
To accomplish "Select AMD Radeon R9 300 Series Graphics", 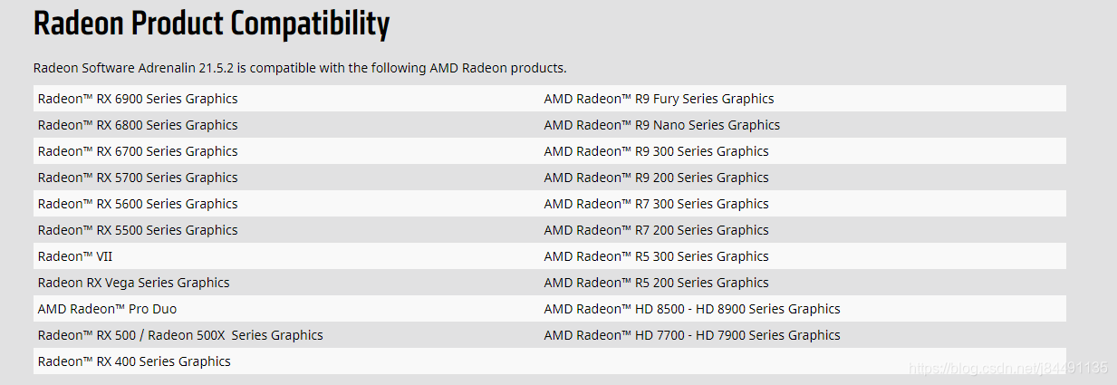I will pyautogui.click(x=657, y=151).
